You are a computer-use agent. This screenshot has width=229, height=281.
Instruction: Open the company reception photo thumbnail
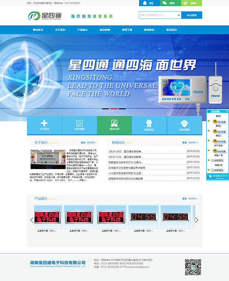point(48,159)
